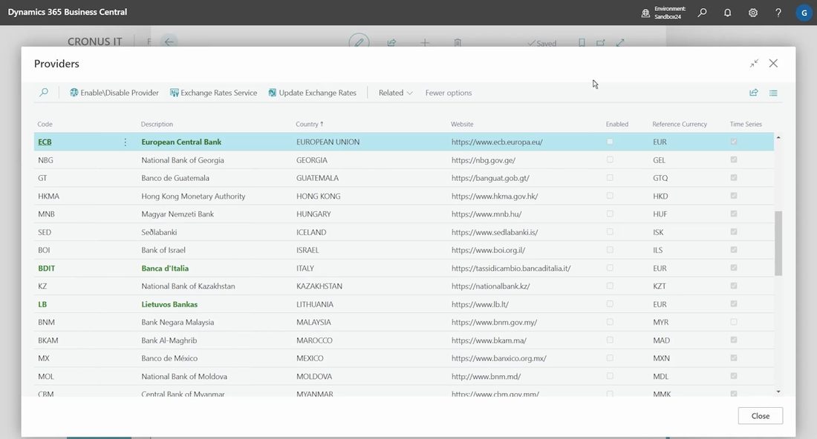Click Dynamics 365 Business Central title
The height and width of the screenshot is (439, 817).
[x=67, y=12]
